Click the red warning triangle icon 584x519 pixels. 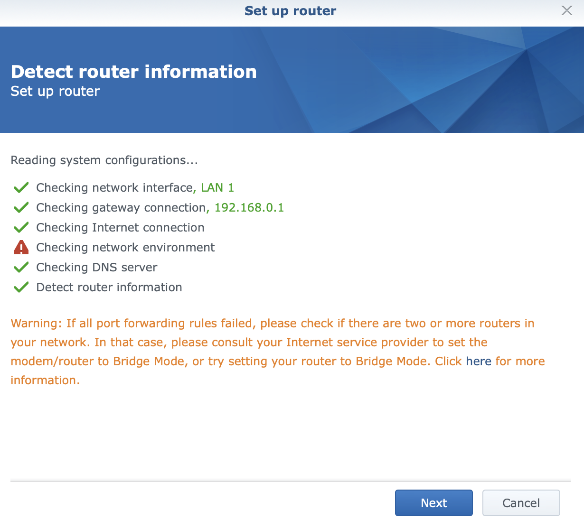click(x=21, y=247)
